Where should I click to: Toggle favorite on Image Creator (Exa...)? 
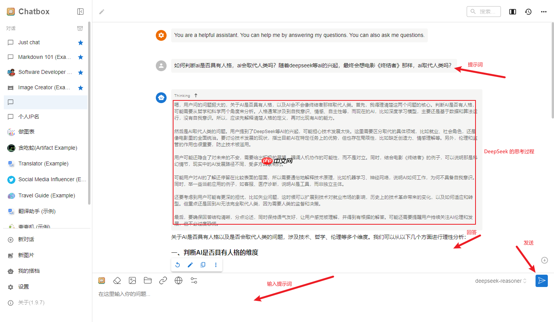click(x=80, y=87)
